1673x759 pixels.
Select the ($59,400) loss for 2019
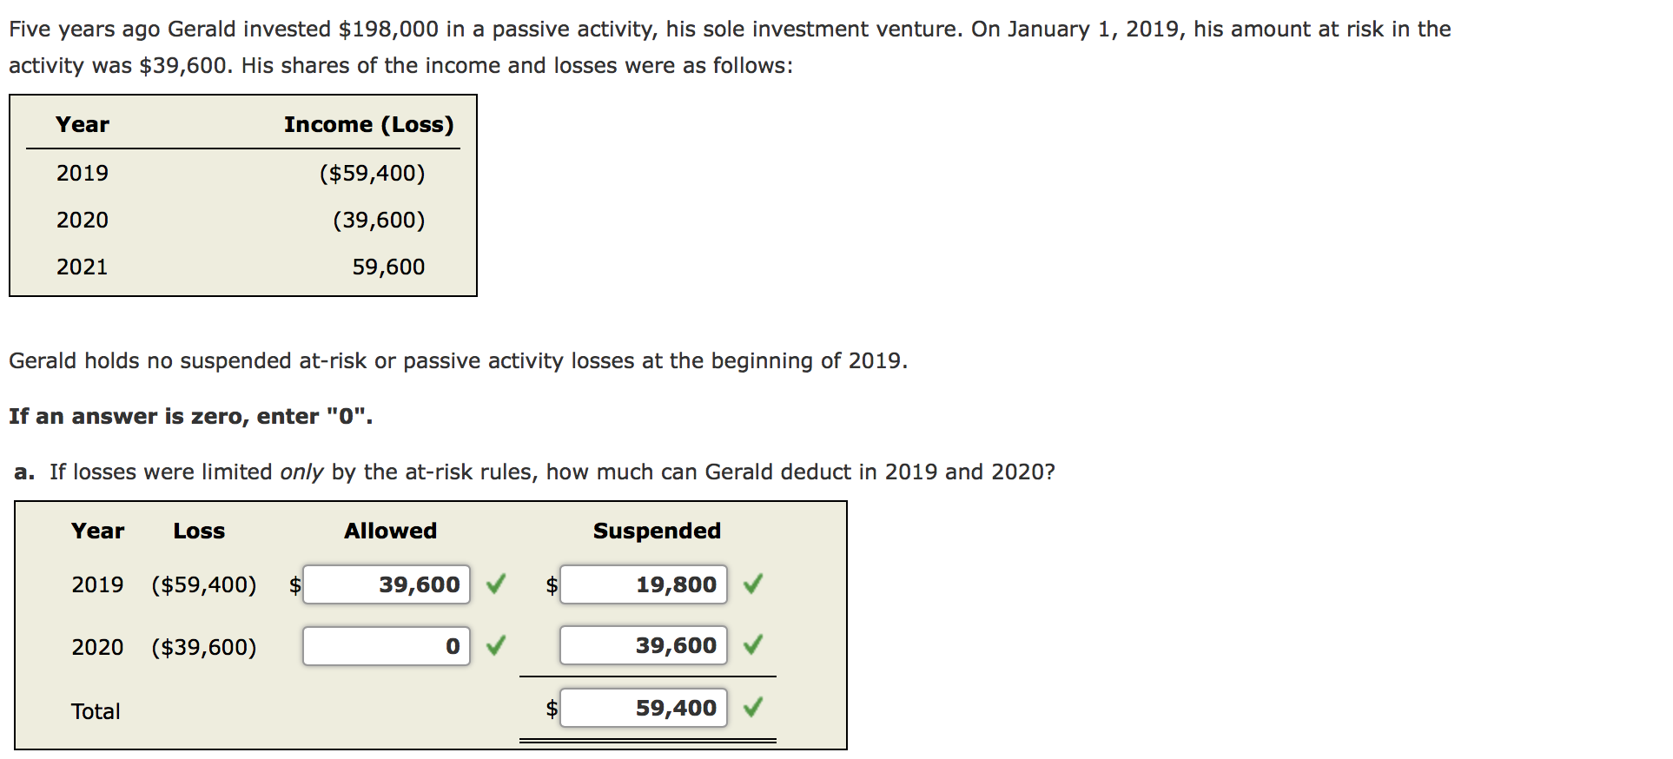(203, 585)
